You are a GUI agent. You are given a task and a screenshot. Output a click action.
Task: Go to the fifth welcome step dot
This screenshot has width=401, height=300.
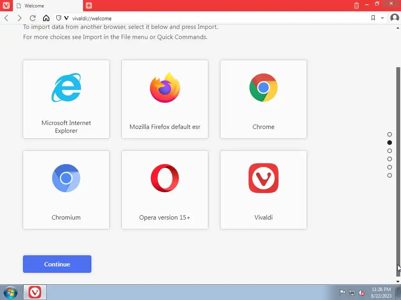(390, 167)
